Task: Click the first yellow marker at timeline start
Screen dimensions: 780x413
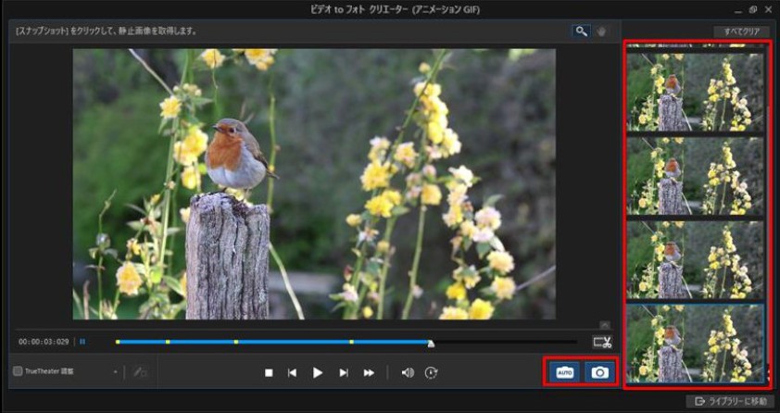Action: tap(118, 342)
